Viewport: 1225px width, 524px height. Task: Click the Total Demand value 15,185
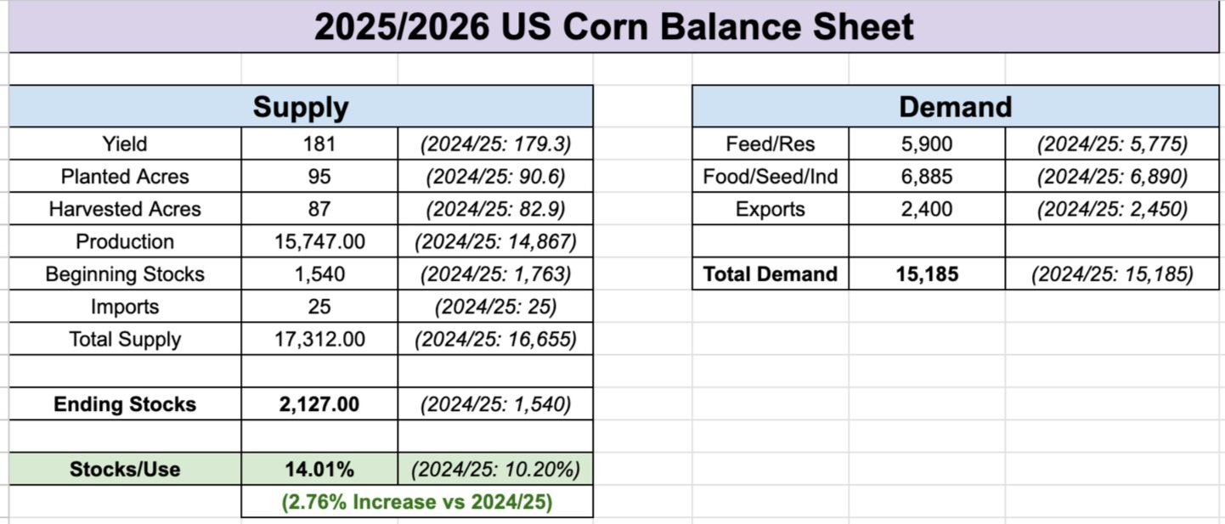coord(927,273)
